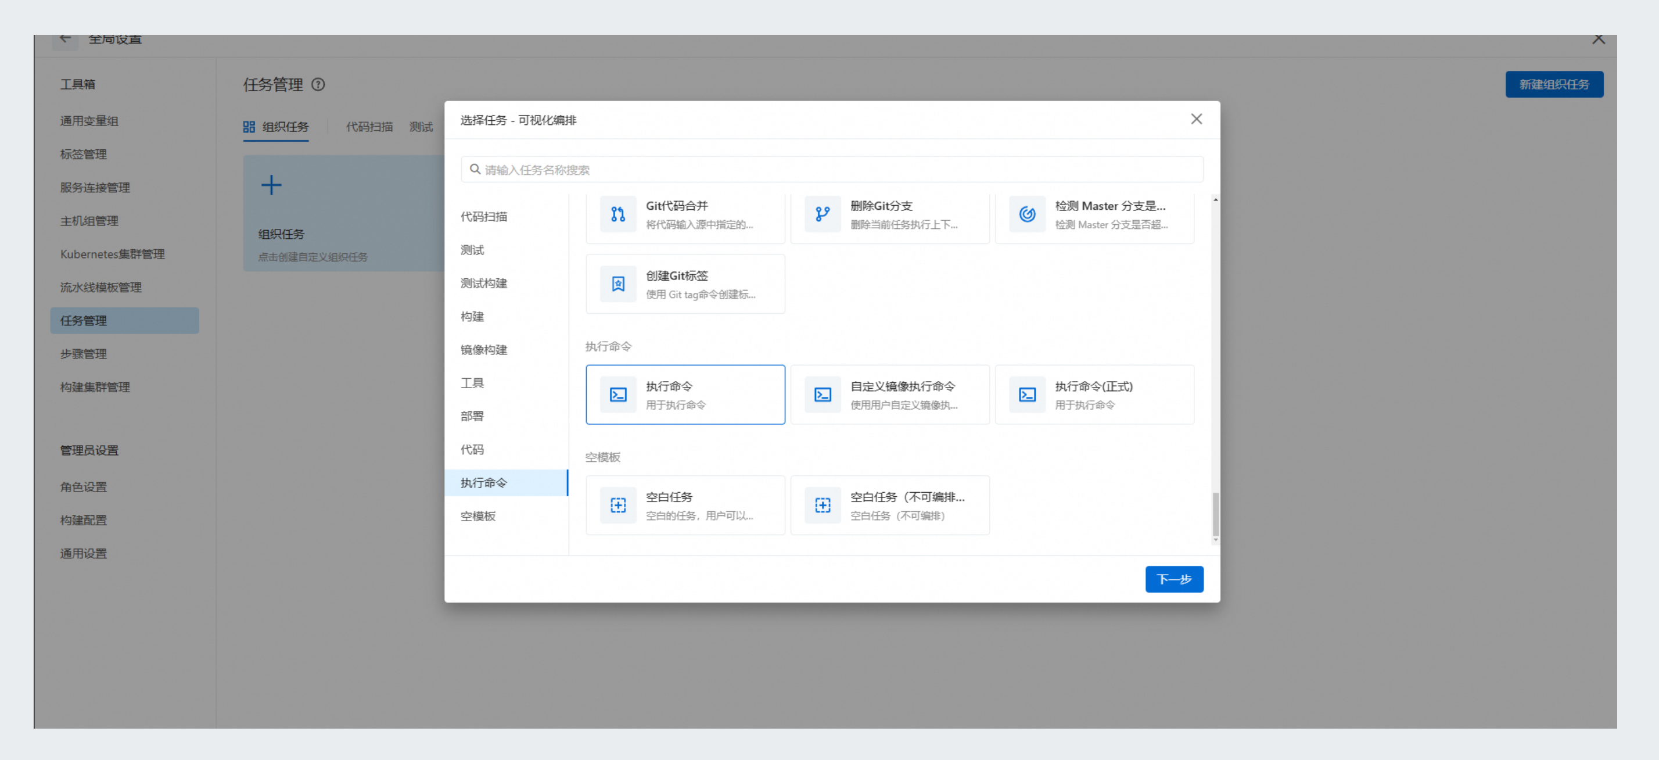The image size is (1659, 760).
Task: Select the 删除Git分支 task title
Action: coord(881,206)
